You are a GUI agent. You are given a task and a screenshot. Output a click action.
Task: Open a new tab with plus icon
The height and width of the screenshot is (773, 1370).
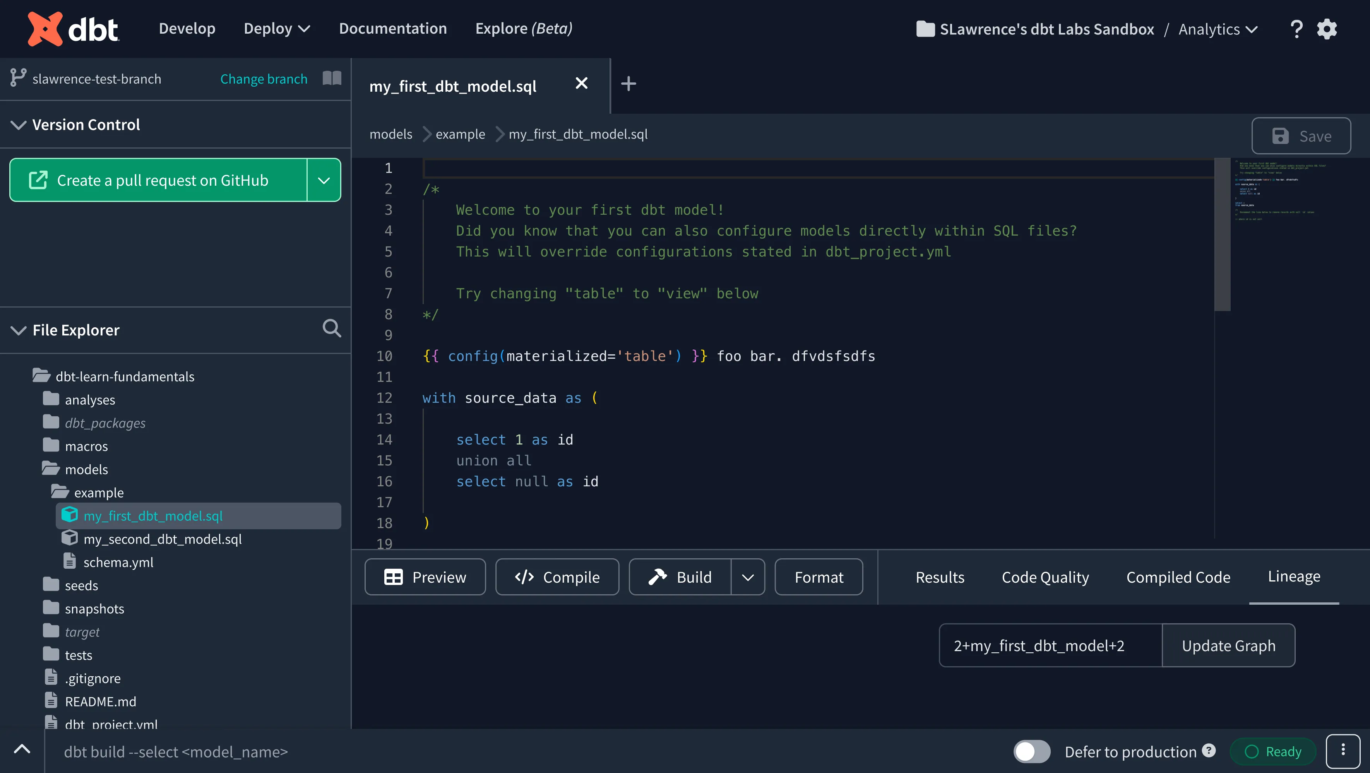pos(628,84)
